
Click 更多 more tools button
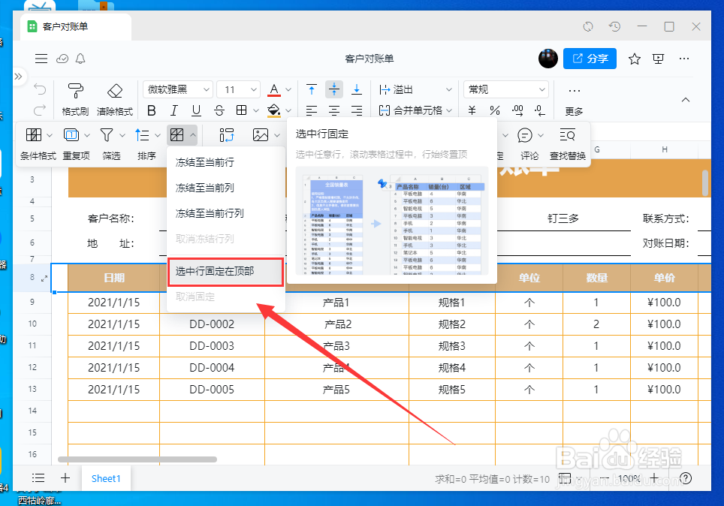(x=574, y=101)
